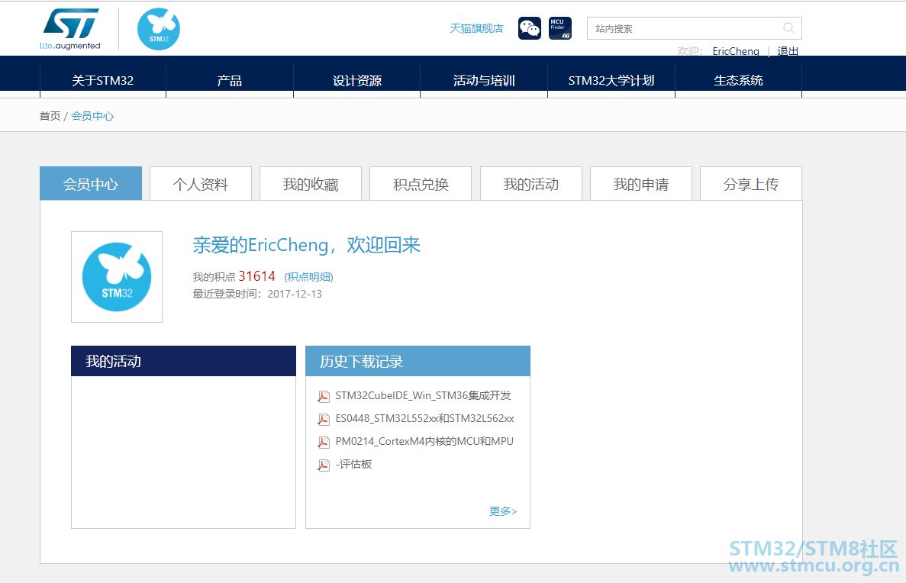Open the 积点明细 points detail link
The height and width of the screenshot is (583, 906).
click(x=309, y=277)
